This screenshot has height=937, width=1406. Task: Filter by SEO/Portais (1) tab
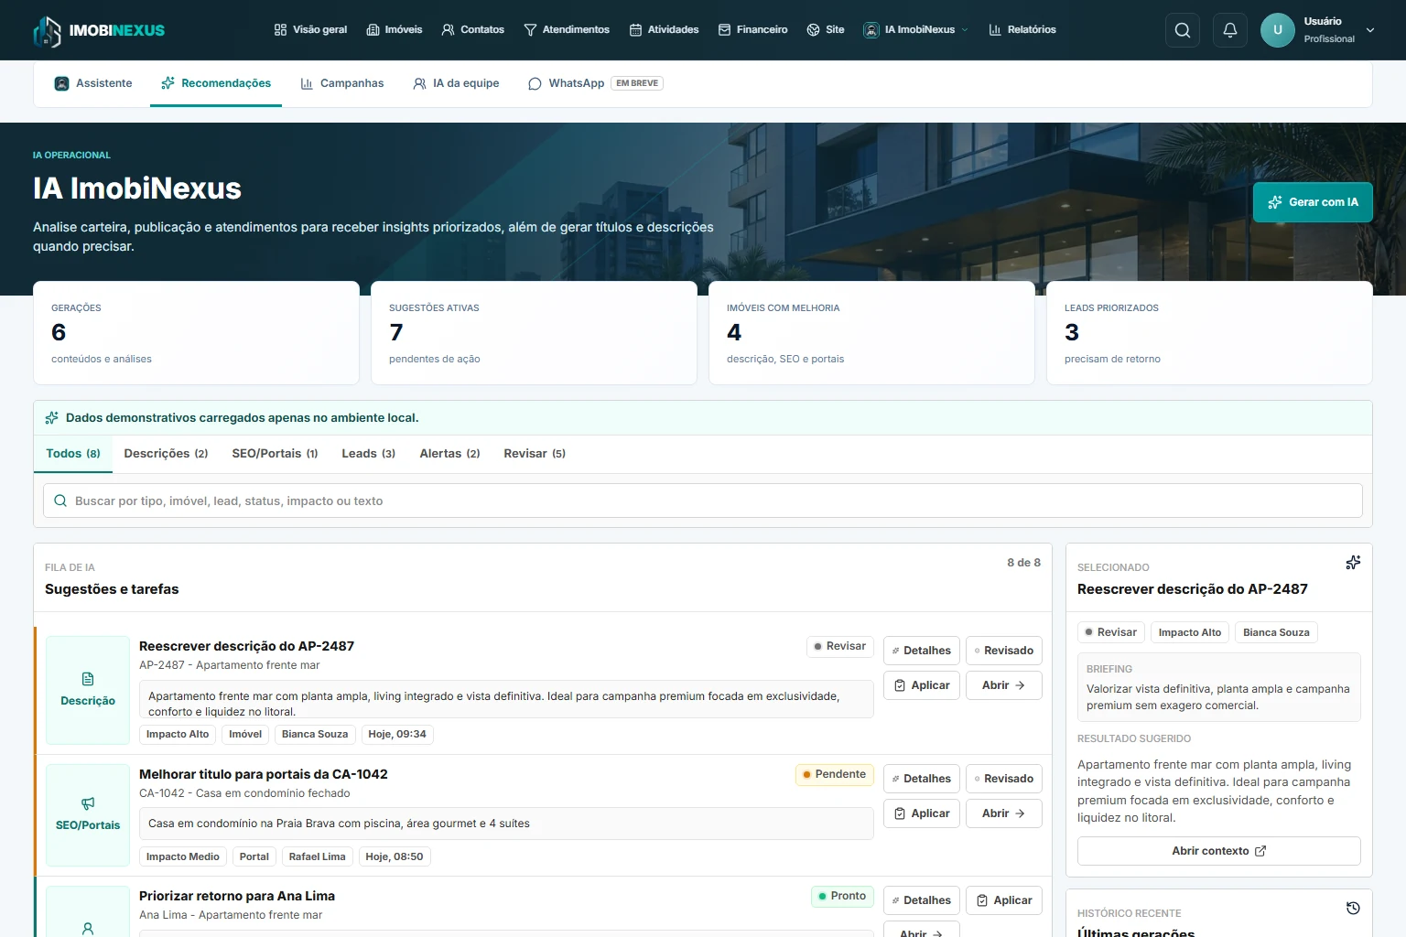tap(275, 454)
